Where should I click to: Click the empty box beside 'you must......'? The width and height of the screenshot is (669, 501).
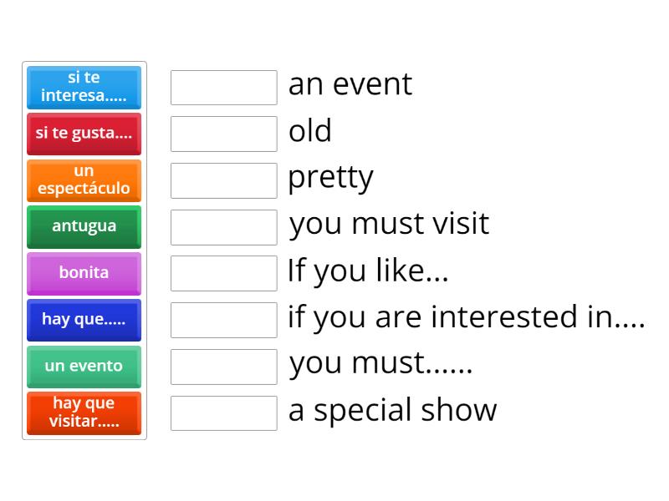pyautogui.click(x=223, y=367)
